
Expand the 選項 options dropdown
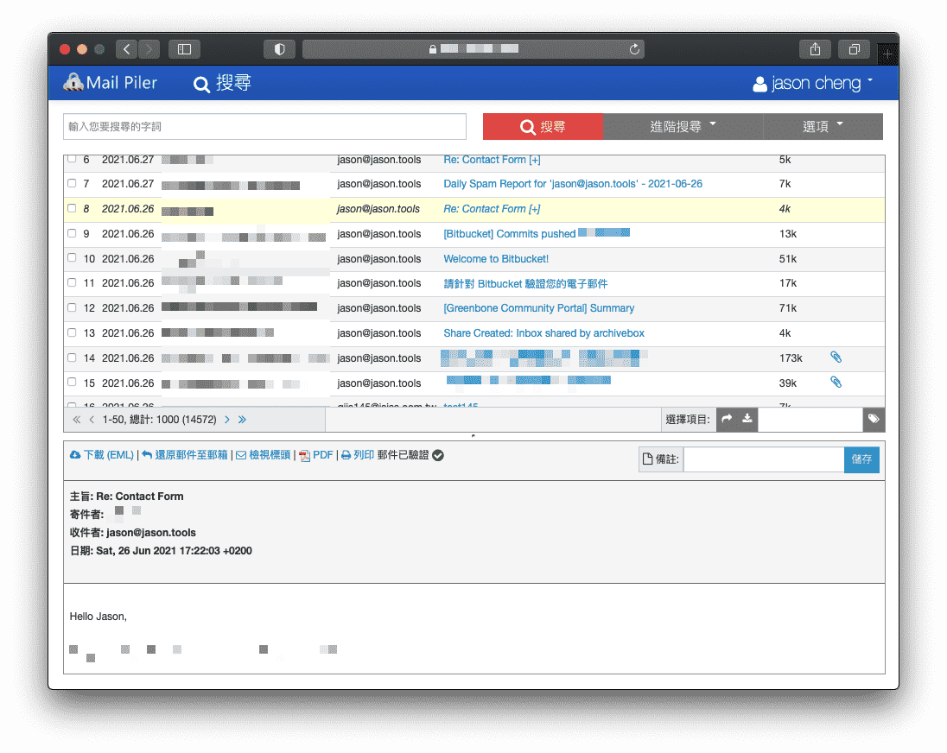click(823, 127)
